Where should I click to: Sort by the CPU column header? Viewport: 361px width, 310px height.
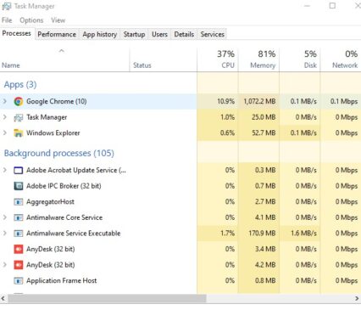pyautogui.click(x=218, y=59)
